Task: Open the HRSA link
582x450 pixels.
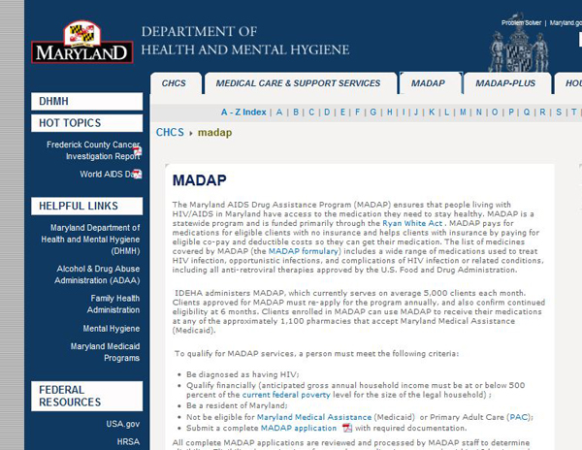Action: click(x=128, y=441)
